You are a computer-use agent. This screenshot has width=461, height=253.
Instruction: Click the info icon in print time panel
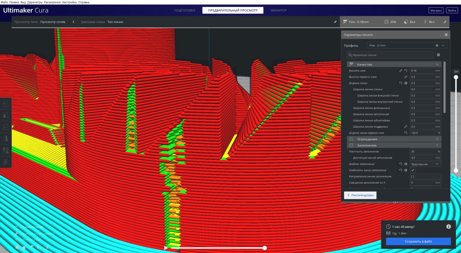448,227
